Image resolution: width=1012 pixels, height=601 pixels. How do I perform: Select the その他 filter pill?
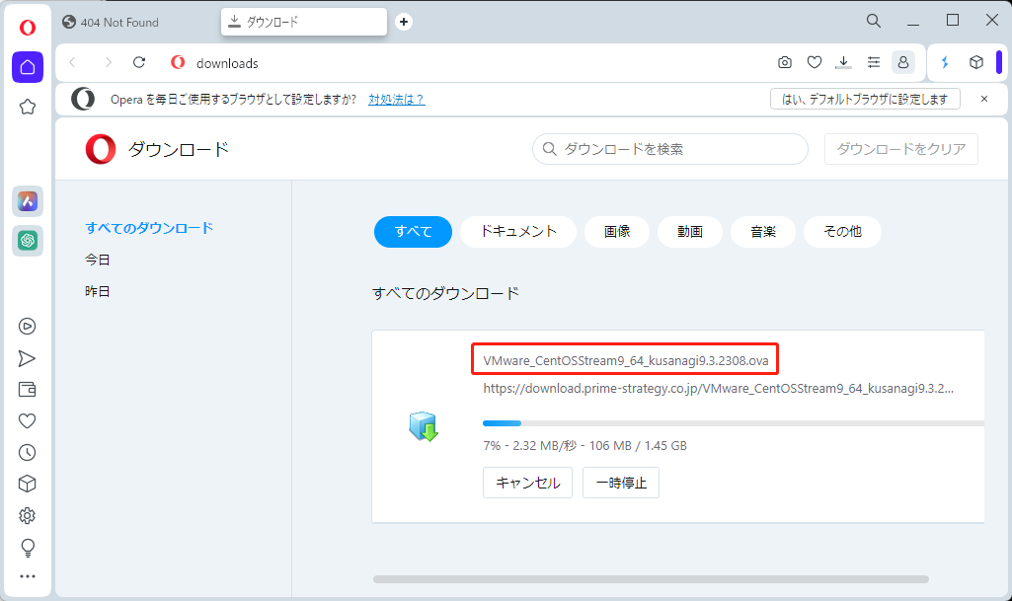(842, 232)
